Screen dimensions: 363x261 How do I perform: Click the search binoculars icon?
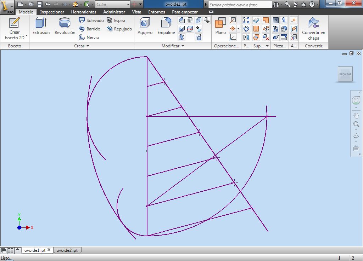pos(276,4)
